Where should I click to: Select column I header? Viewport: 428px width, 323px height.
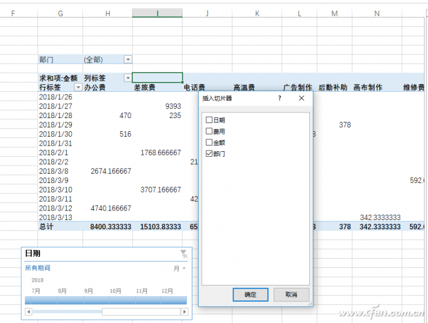tap(157, 13)
